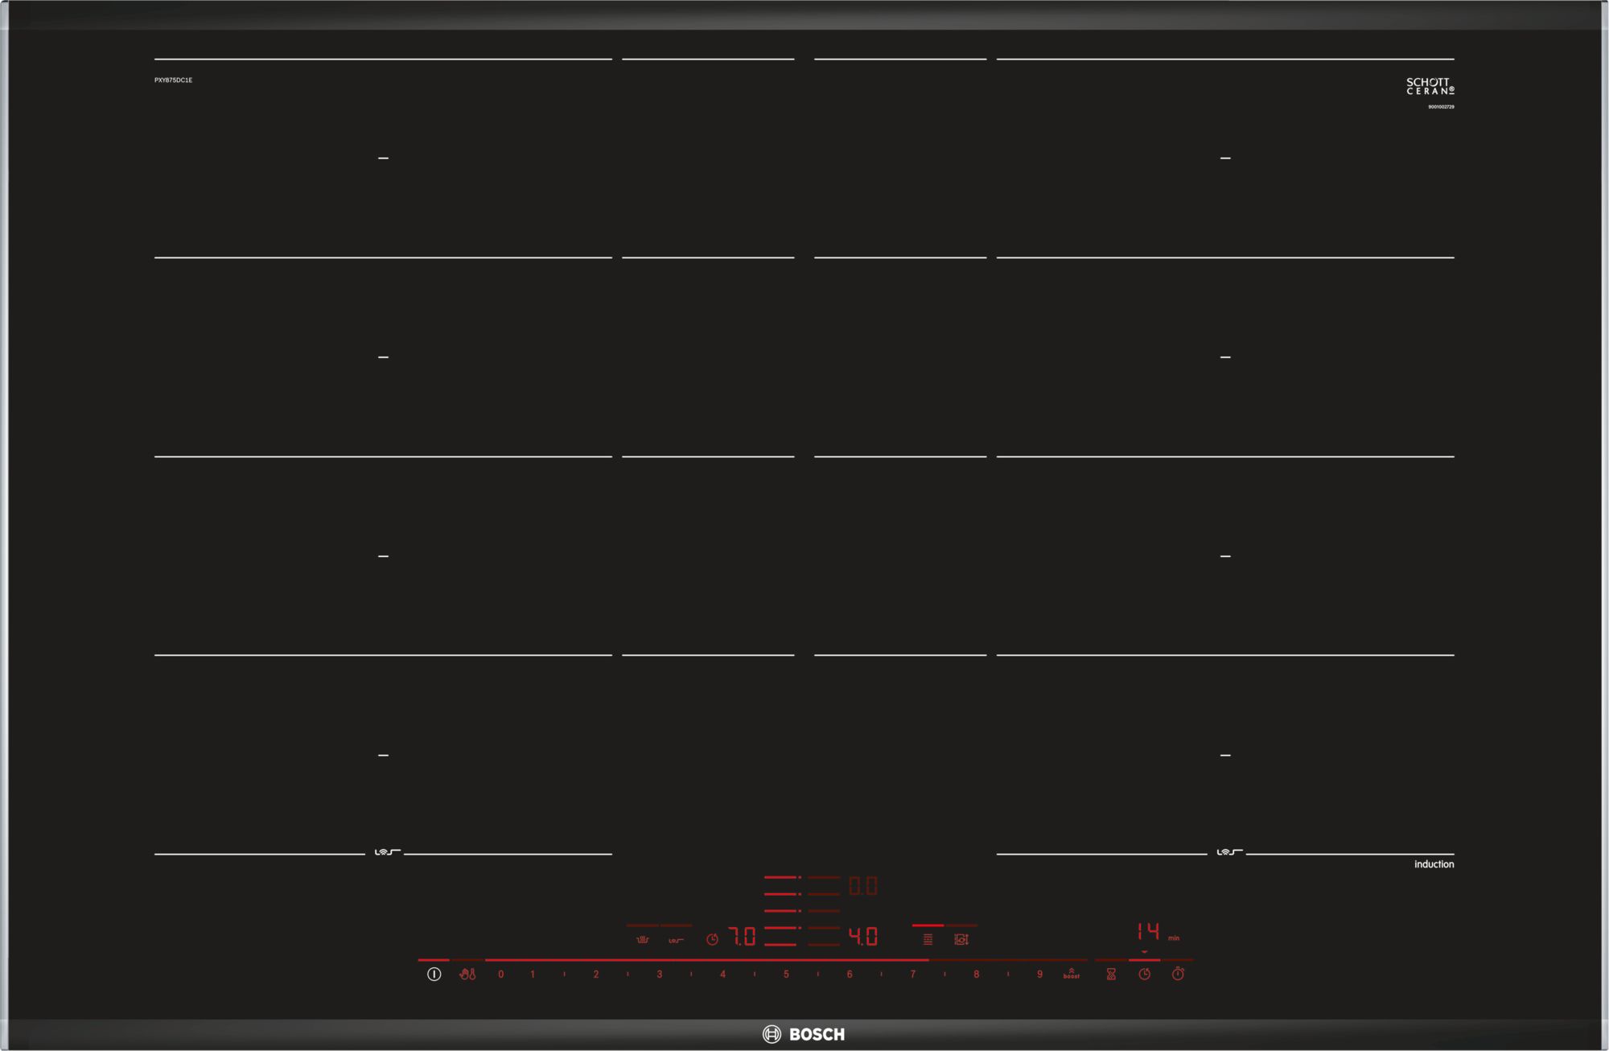The height and width of the screenshot is (1051, 1609).
Task: Select the timer clock icon right of the hourglass
Action: pos(1144,972)
